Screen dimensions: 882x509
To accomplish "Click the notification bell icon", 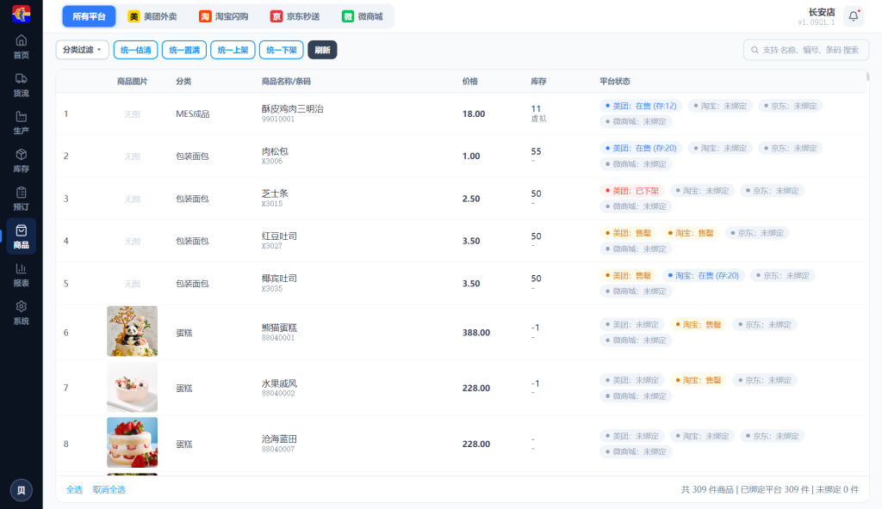I will (x=854, y=16).
